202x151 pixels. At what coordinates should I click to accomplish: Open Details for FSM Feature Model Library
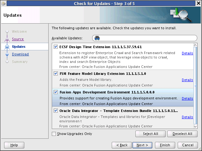coord(187,80)
